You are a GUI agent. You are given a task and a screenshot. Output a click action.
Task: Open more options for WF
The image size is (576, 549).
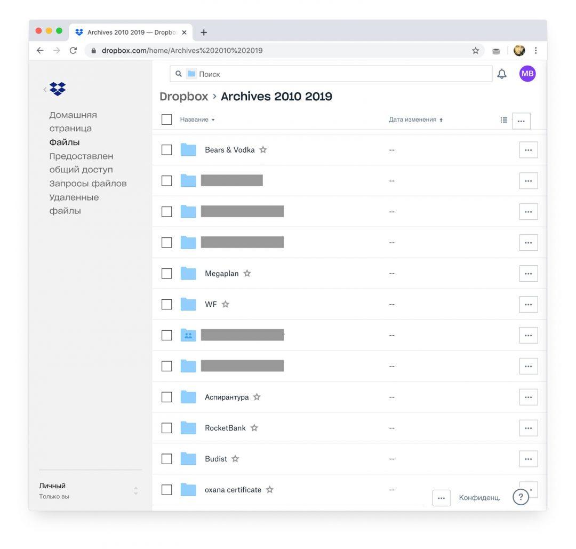click(528, 304)
